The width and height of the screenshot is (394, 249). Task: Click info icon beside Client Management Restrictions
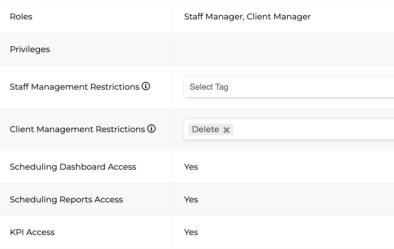[151, 129]
